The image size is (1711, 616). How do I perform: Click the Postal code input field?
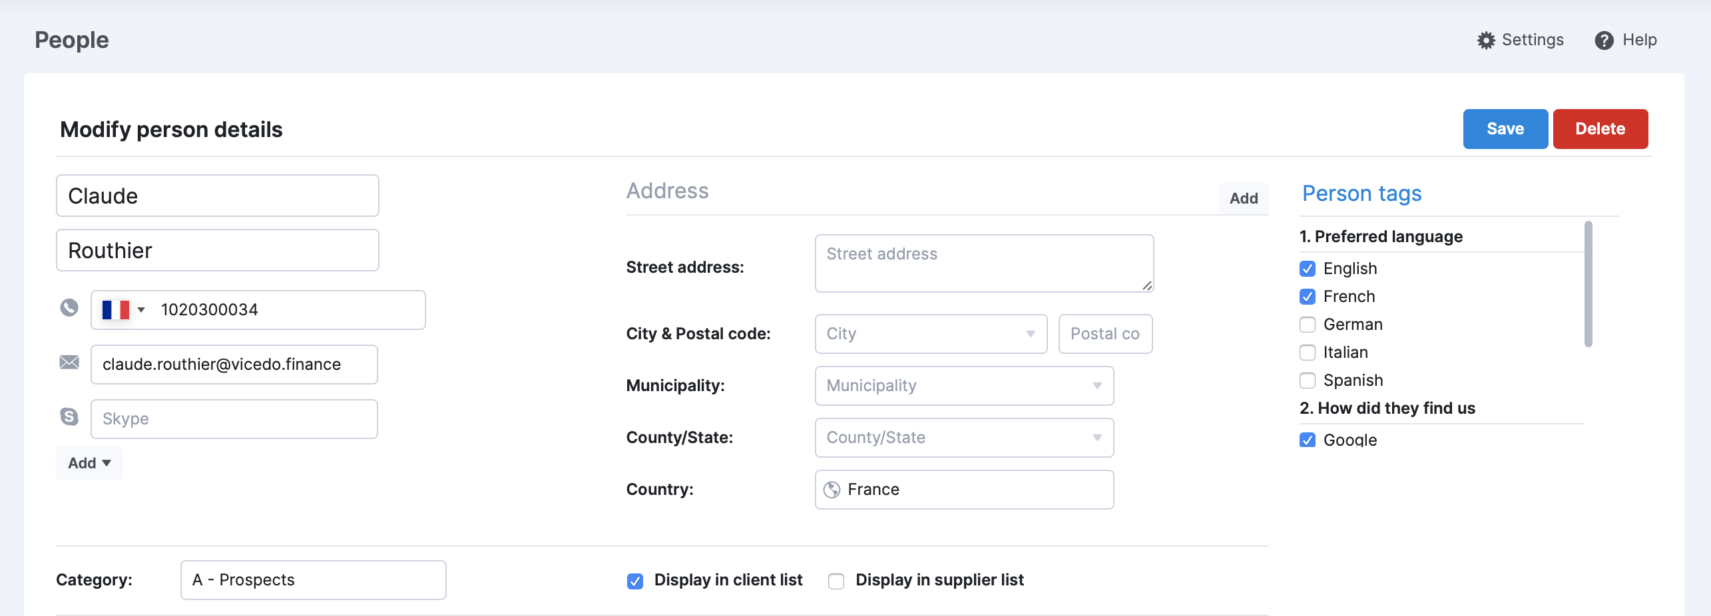coord(1105,334)
